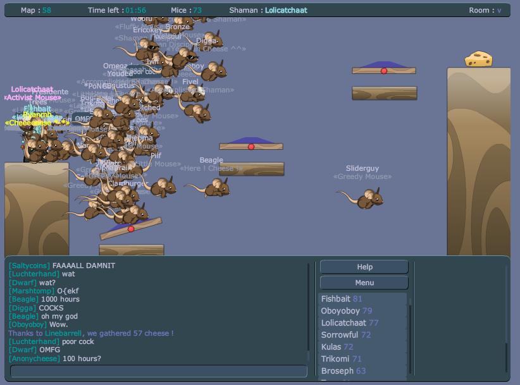The height and width of the screenshot is (385, 520).
Task: Select Trikomi in the player list
Action: pyautogui.click(x=335, y=359)
